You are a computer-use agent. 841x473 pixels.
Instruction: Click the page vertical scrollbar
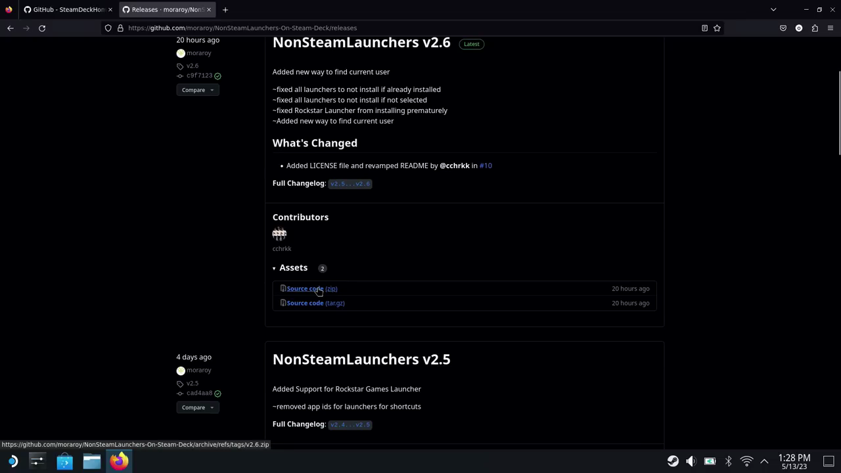838,112
